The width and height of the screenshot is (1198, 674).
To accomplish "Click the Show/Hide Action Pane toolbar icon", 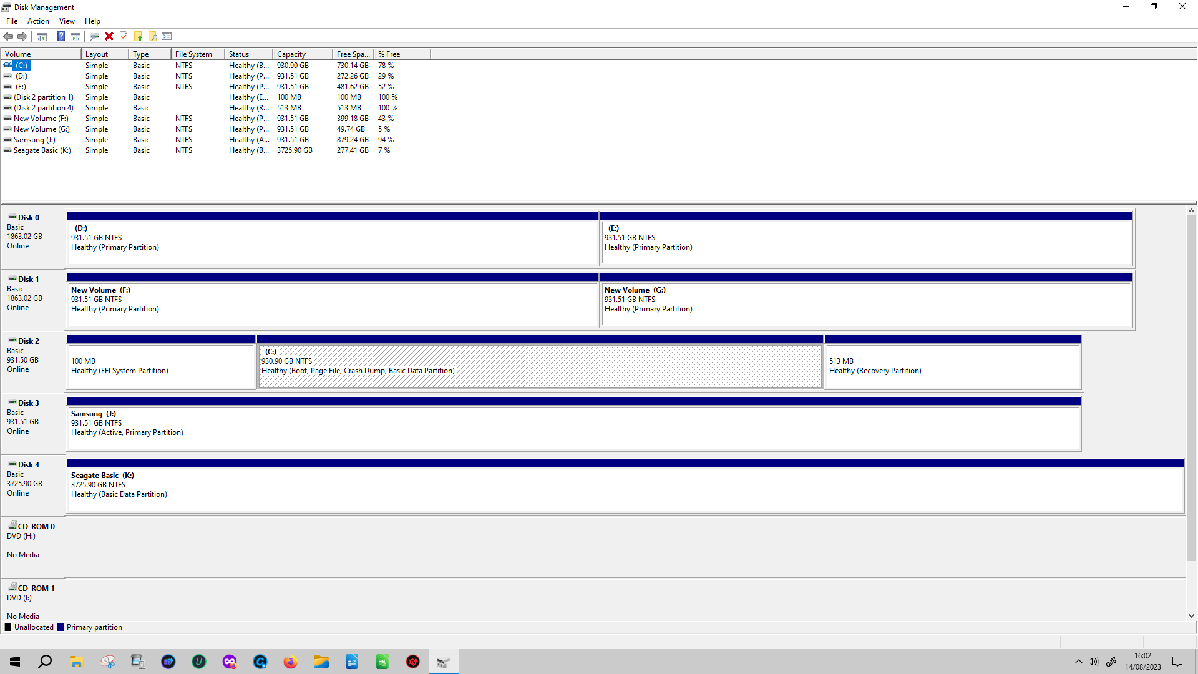I will pyautogui.click(x=75, y=36).
